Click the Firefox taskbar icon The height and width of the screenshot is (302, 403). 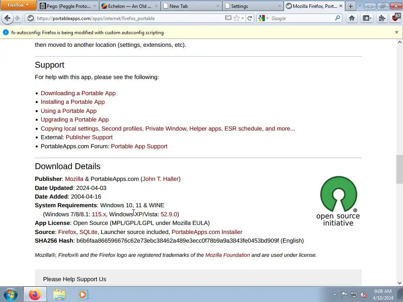(x=35, y=294)
